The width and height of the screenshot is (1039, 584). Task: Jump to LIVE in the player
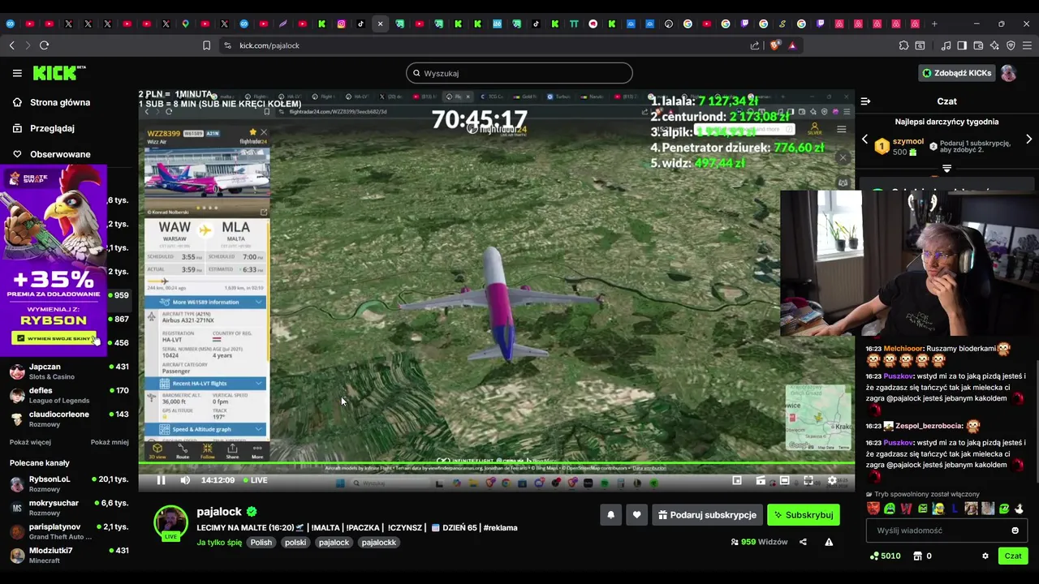[254, 480]
